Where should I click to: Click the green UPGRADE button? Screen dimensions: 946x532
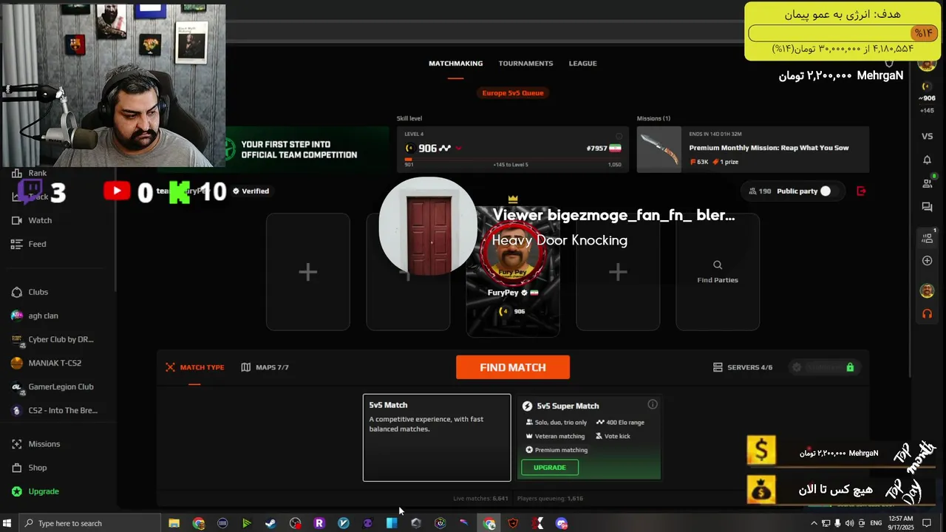tap(550, 467)
